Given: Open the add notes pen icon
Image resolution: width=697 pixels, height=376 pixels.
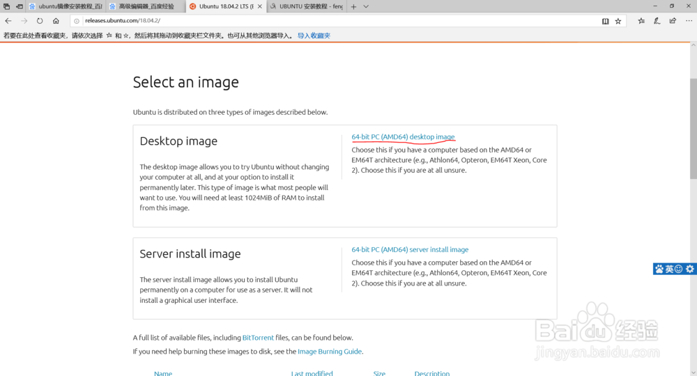Looking at the screenshot, I should coord(657,21).
